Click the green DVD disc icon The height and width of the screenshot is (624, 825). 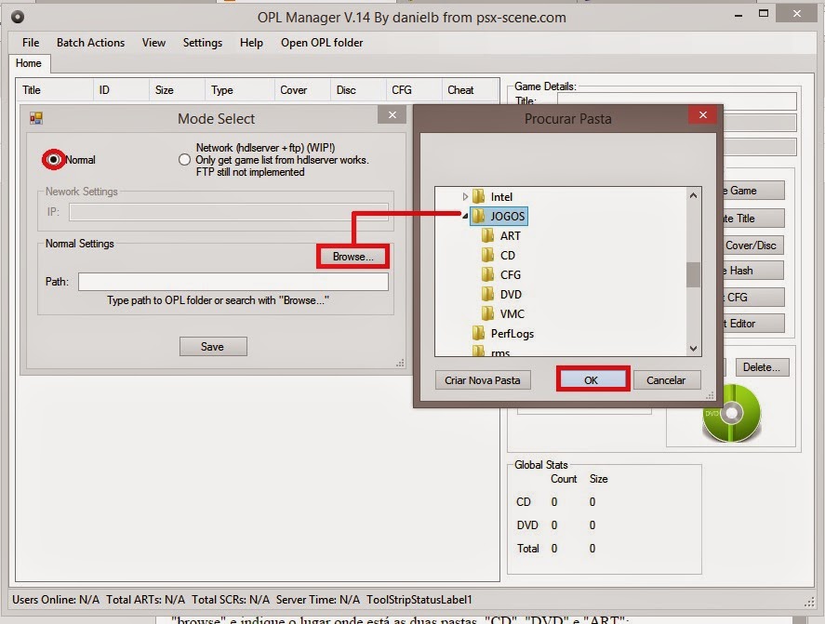(x=734, y=413)
